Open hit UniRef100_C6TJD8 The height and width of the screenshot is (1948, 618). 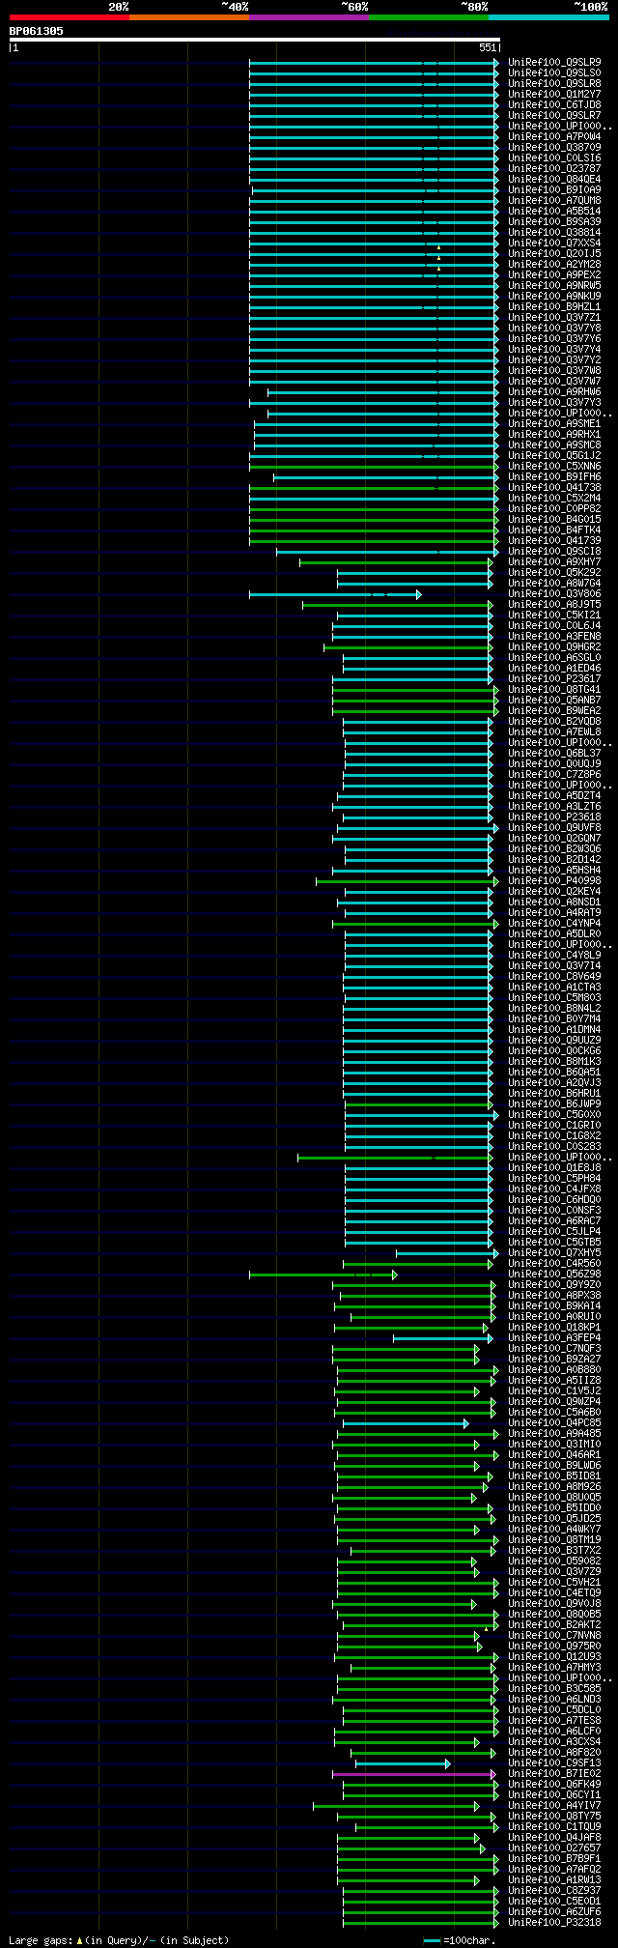click(554, 105)
